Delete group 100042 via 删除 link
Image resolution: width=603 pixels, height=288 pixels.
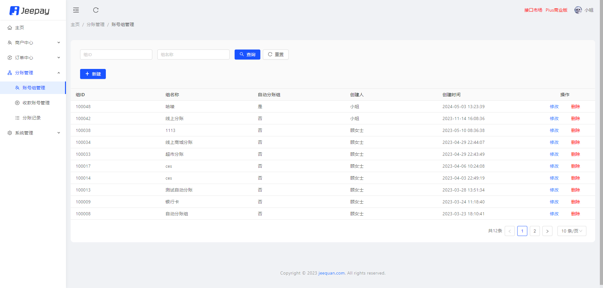point(575,118)
